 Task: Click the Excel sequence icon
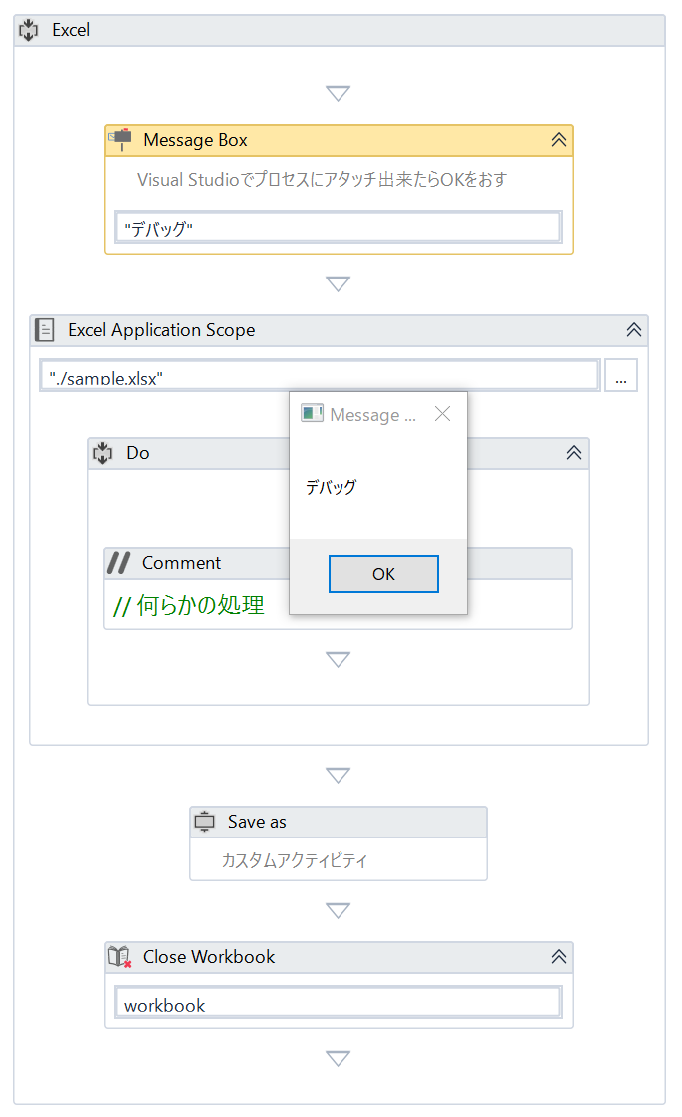[29, 30]
